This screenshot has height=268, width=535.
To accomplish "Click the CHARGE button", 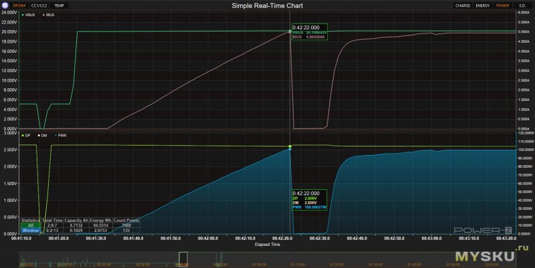I will [463, 5].
